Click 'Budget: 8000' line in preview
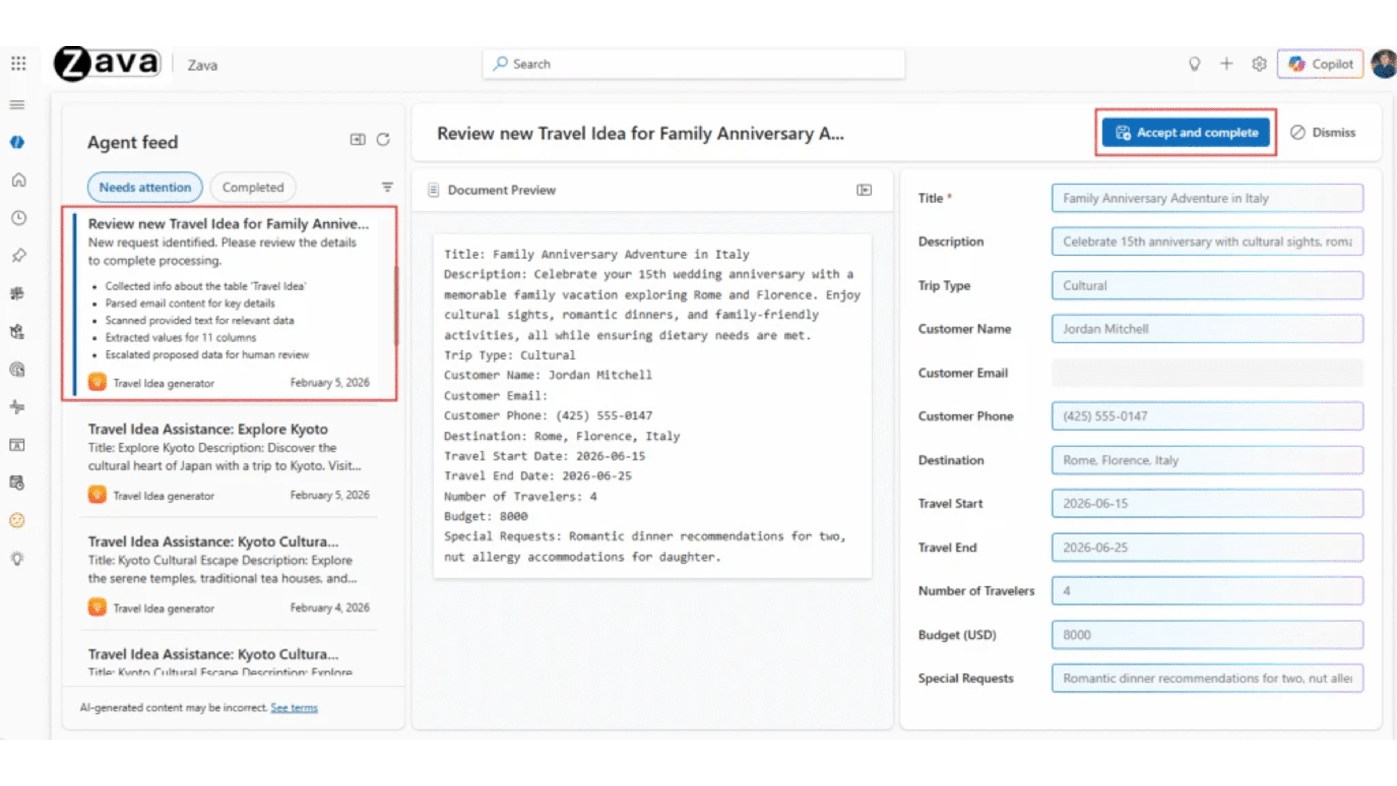This screenshot has height=786, width=1397. point(485,516)
